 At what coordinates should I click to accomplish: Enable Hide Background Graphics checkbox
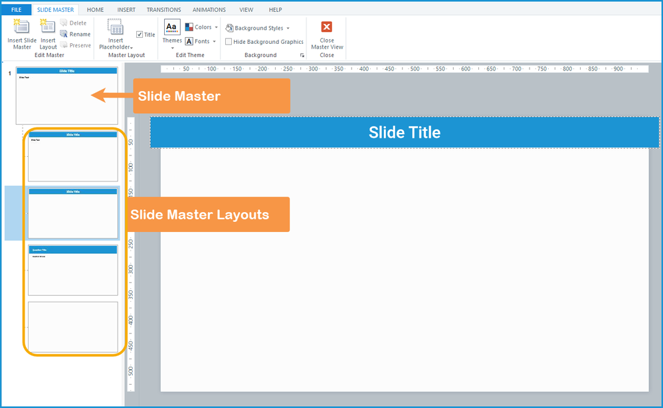coord(229,41)
